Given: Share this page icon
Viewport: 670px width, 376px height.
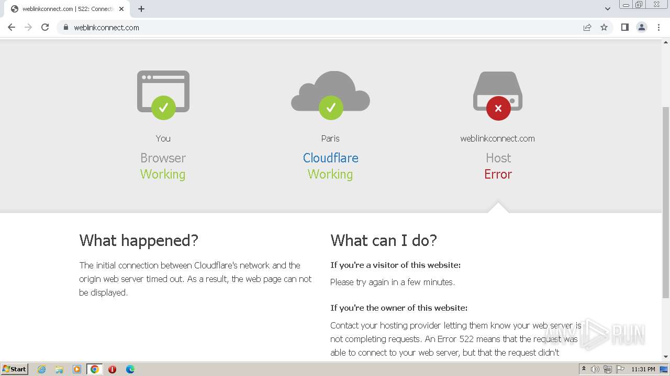Looking at the screenshot, I should coord(587,27).
